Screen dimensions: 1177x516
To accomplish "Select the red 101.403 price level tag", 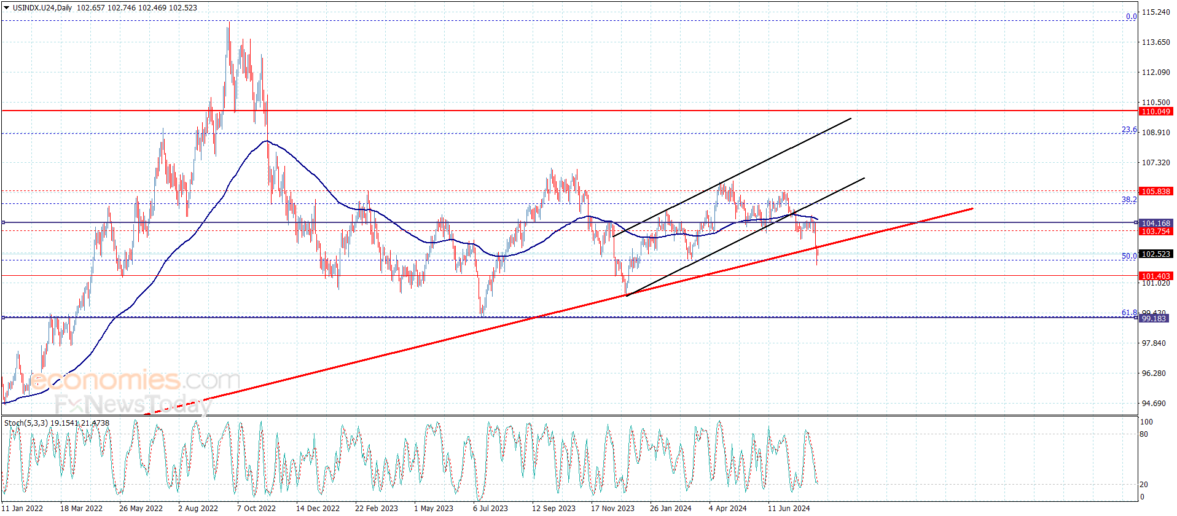I will coord(1155,276).
